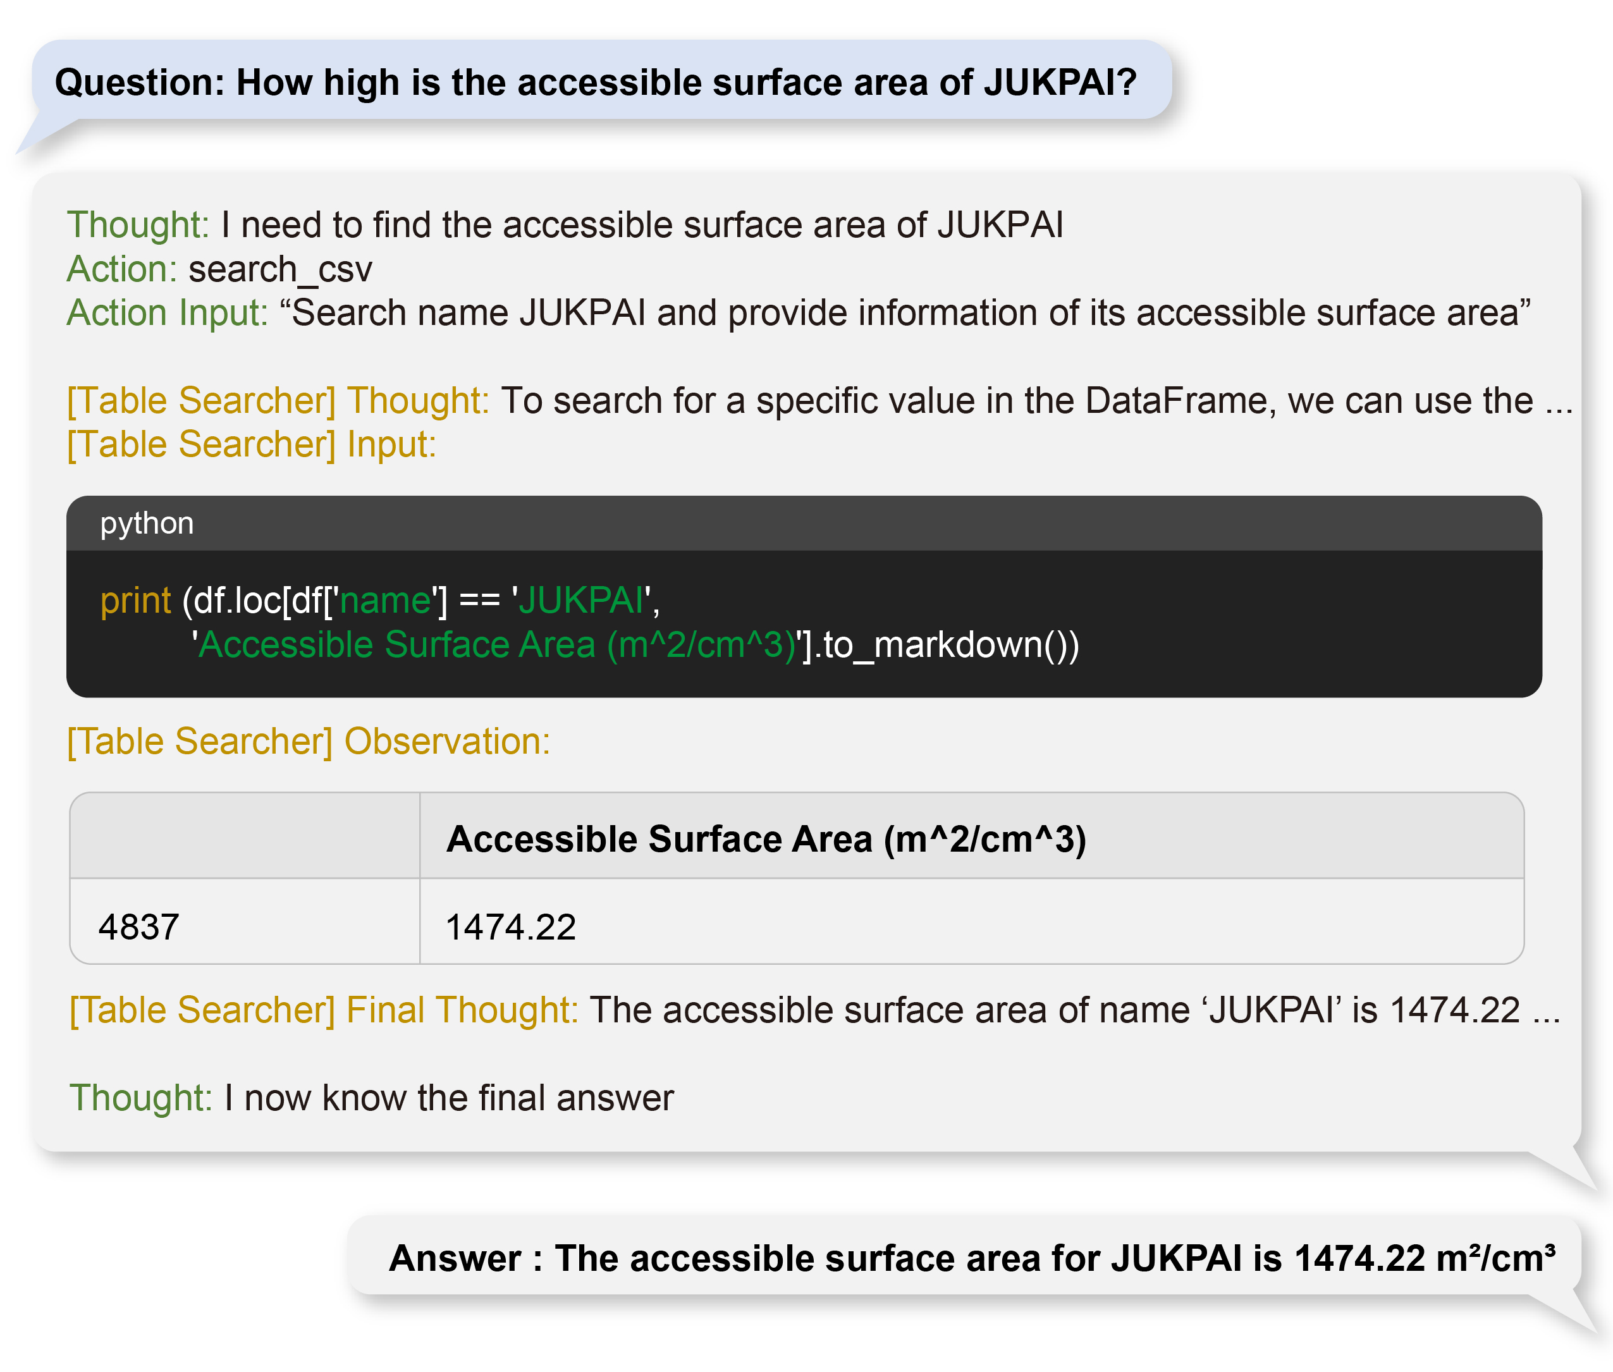Click the table cell with 1474.22

coord(510,926)
